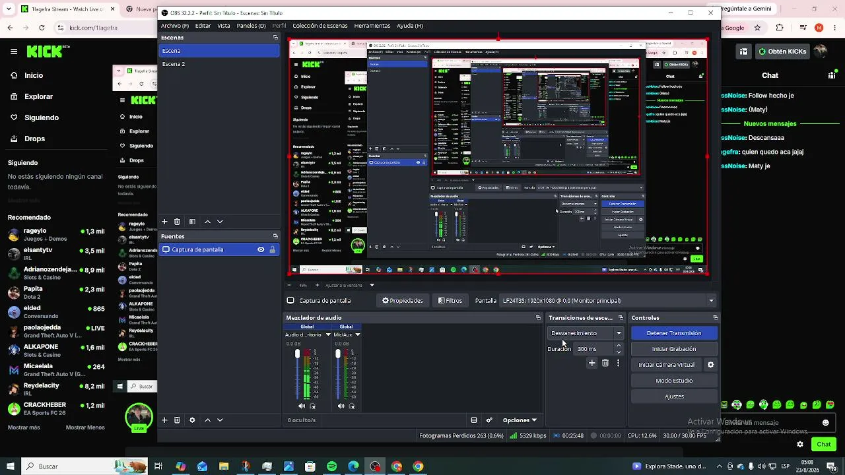Mute the Mic/Aux channel

(x=341, y=406)
